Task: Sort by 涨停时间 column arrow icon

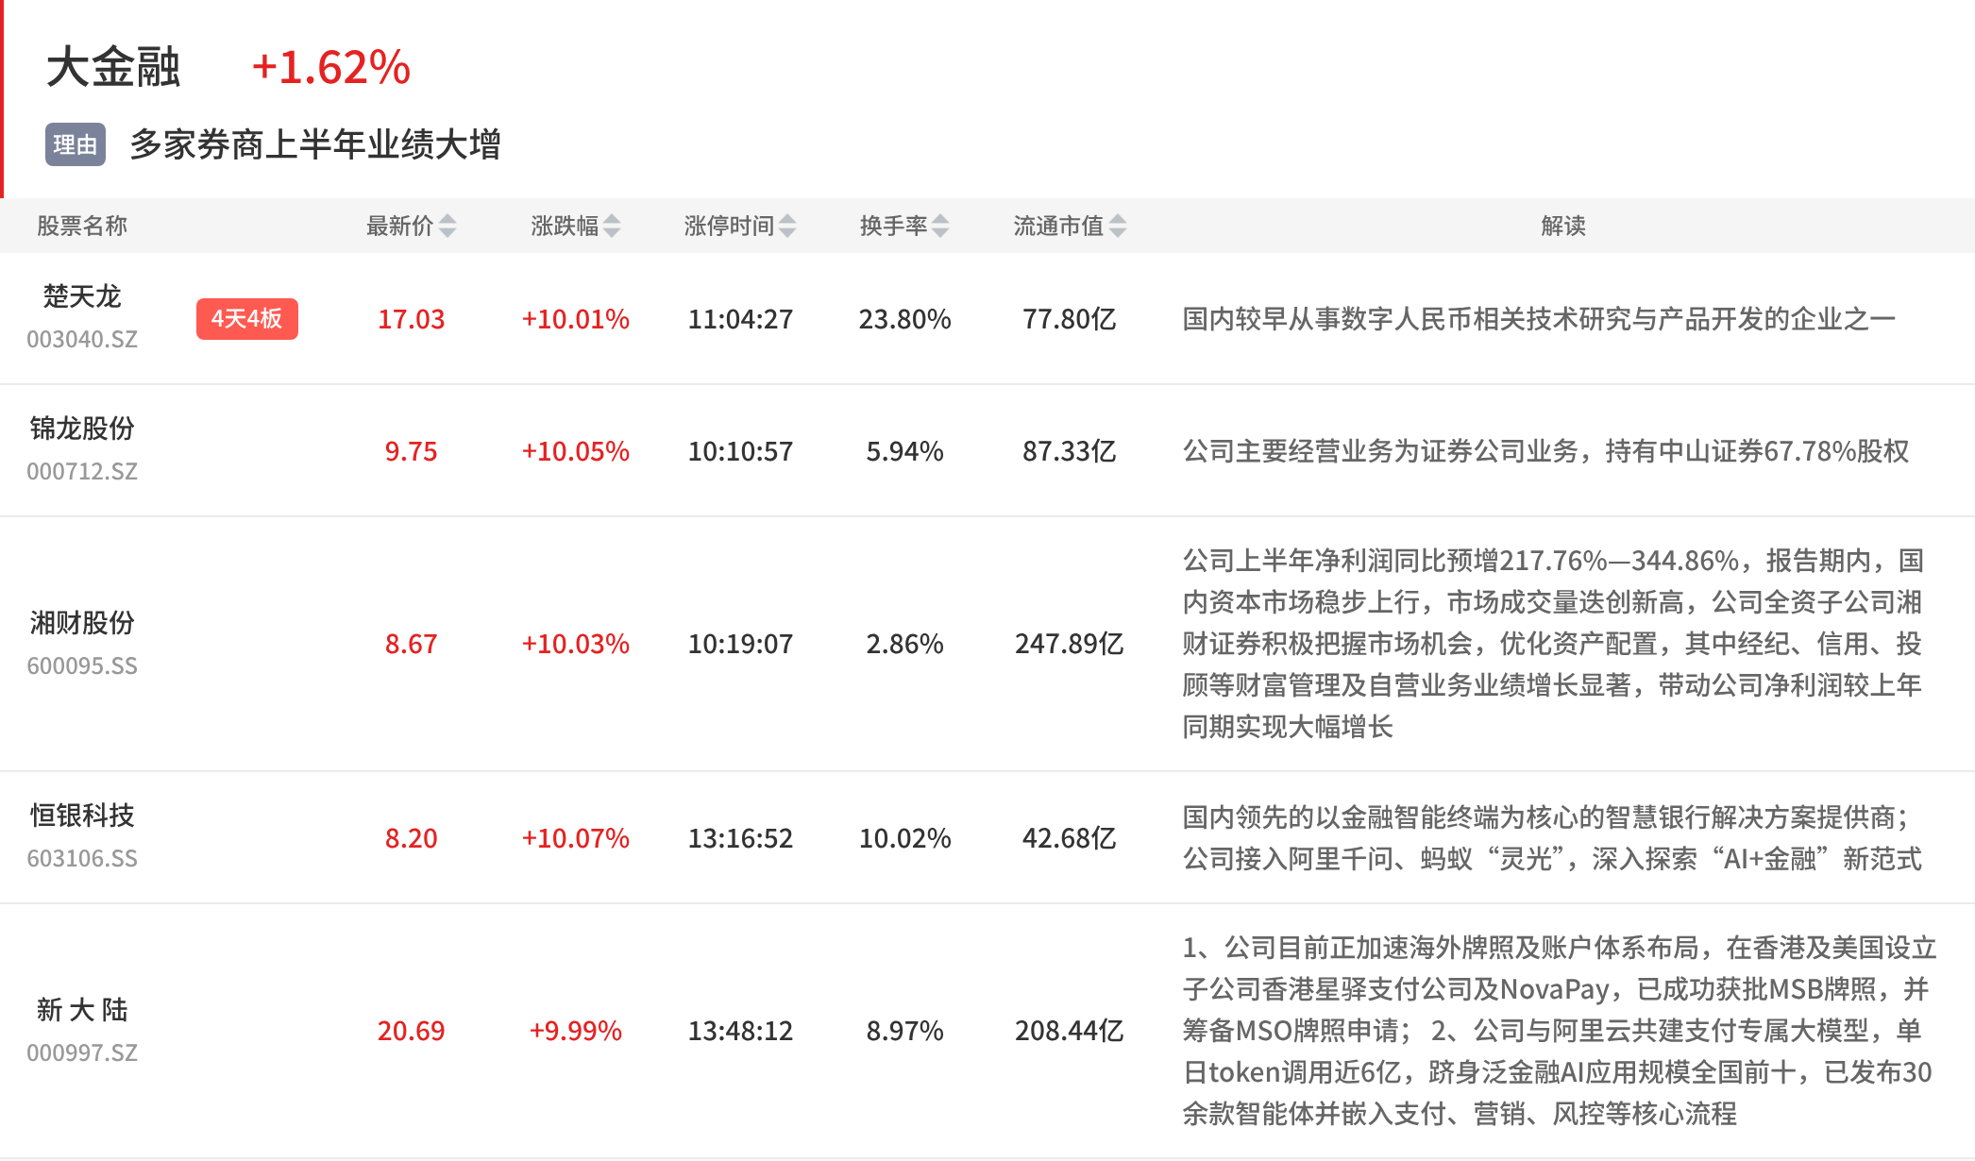Action: pos(787,226)
